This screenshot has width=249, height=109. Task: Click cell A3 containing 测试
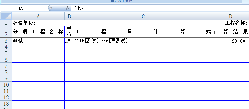(38, 41)
